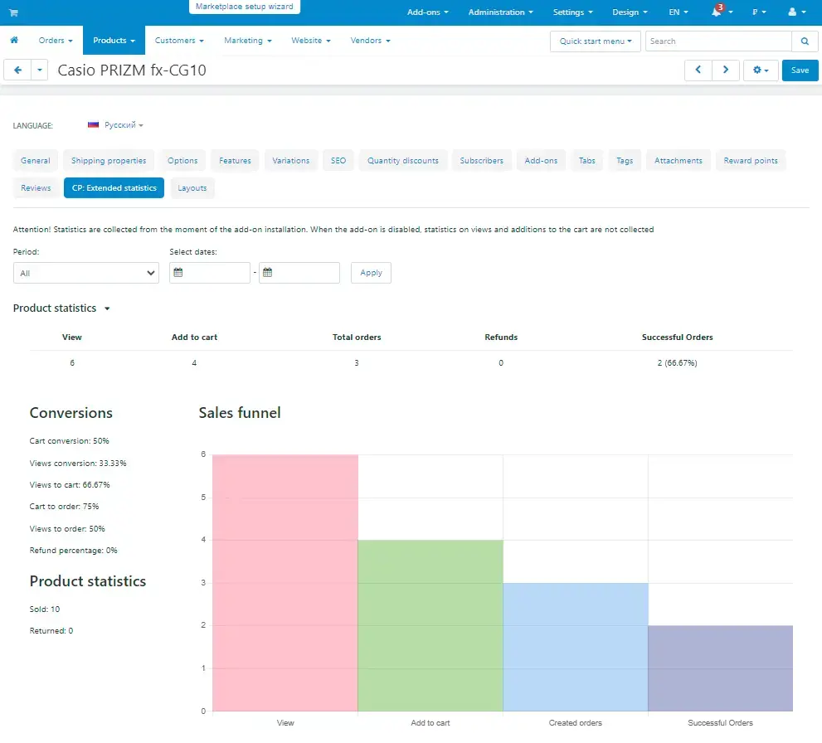Click the blue Save button

click(800, 70)
